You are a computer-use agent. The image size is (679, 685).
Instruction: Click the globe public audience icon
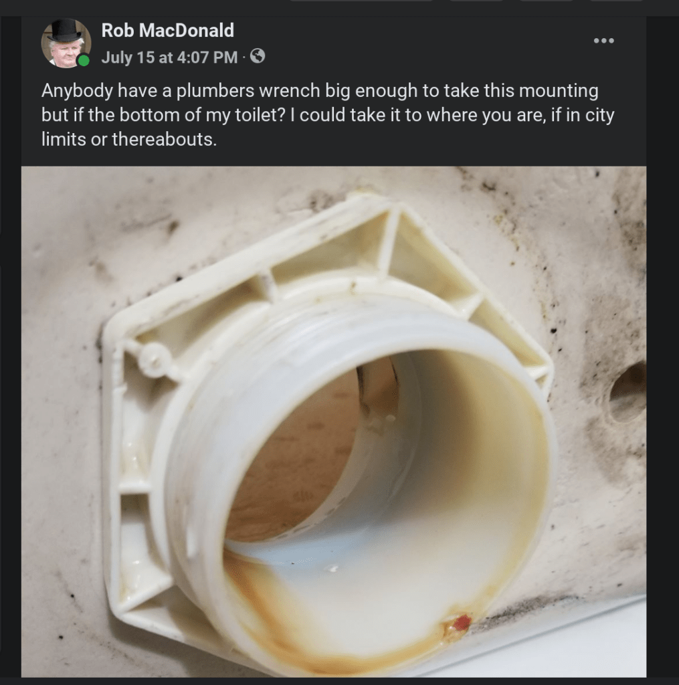click(x=257, y=58)
